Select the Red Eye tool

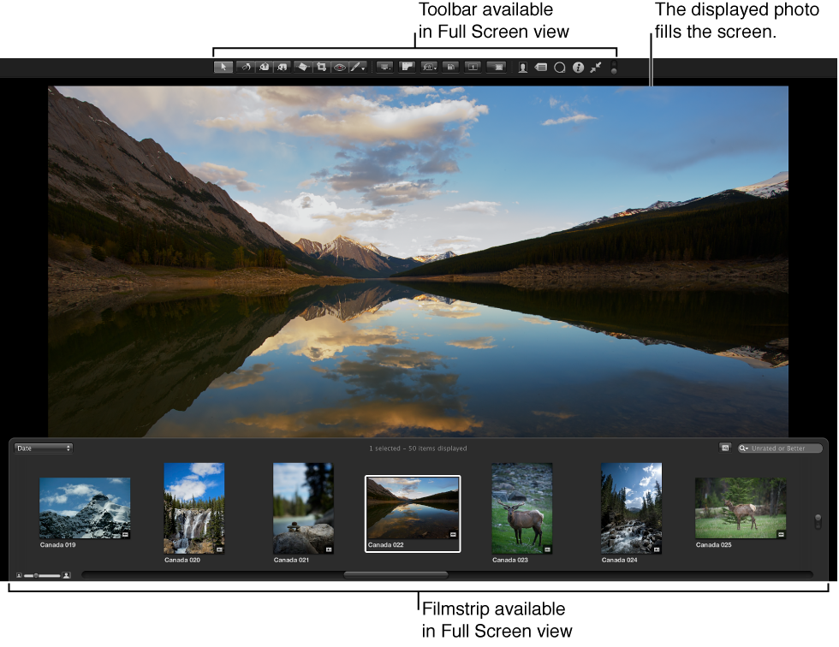339,68
